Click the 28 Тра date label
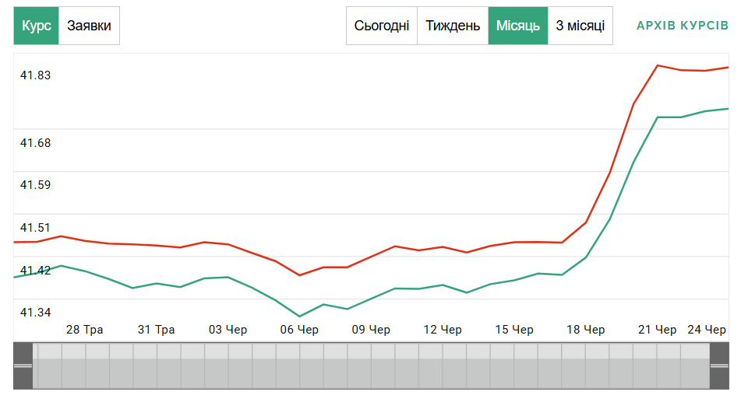The width and height of the screenshot is (741, 402). coord(84,330)
